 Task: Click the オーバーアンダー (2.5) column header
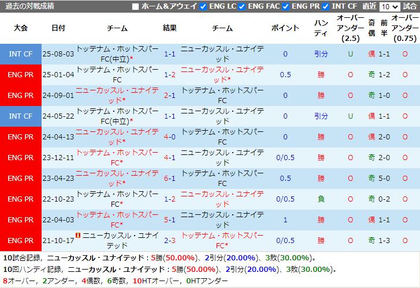350,28
